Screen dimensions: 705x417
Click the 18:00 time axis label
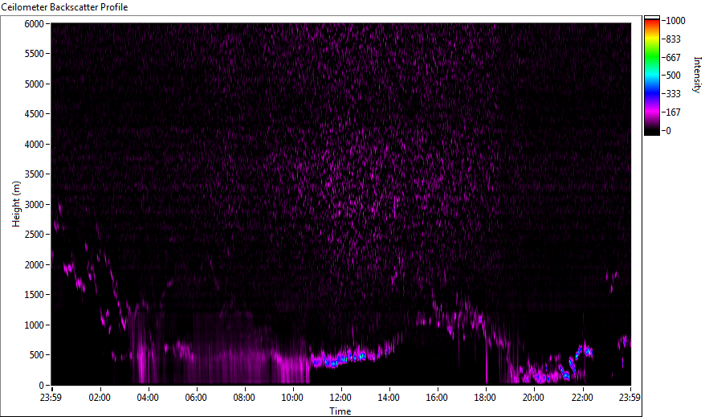pos(485,398)
